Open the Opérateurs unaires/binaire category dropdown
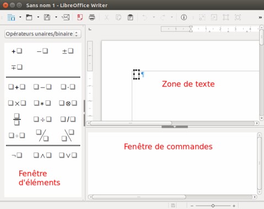The height and width of the screenshot is (209, 264). tap(42, 34)
